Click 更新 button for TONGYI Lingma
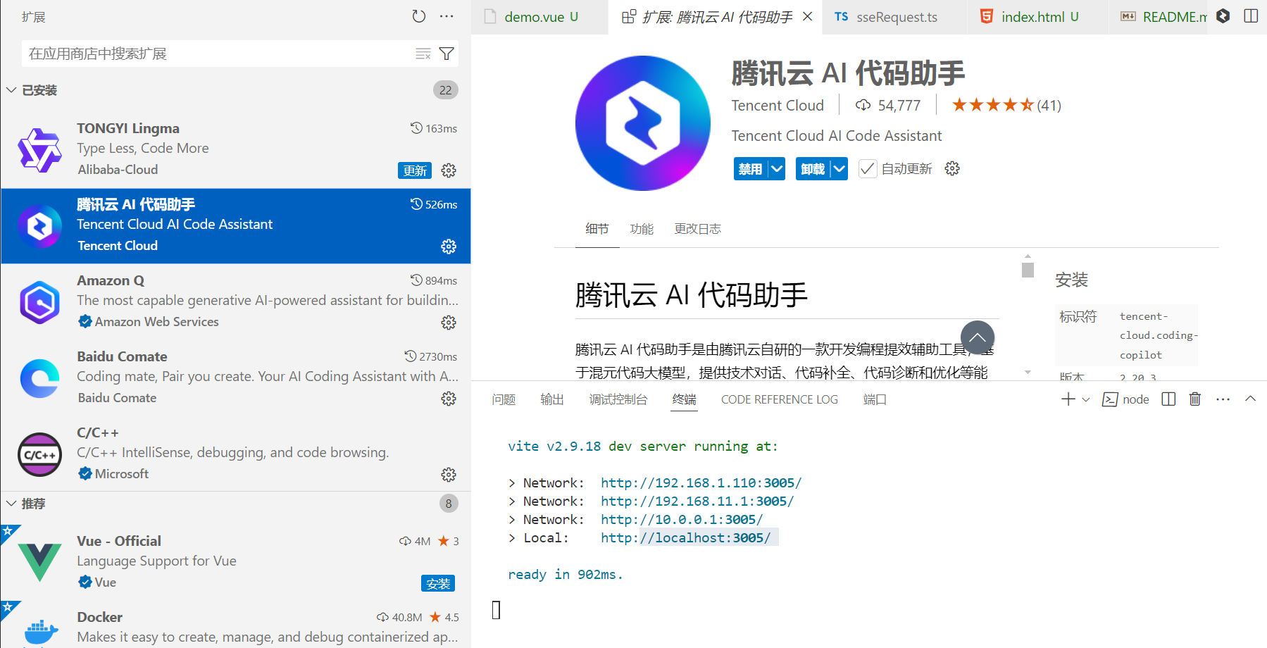The width and height of the screenshot is (1267, 648). pos(415,170)
